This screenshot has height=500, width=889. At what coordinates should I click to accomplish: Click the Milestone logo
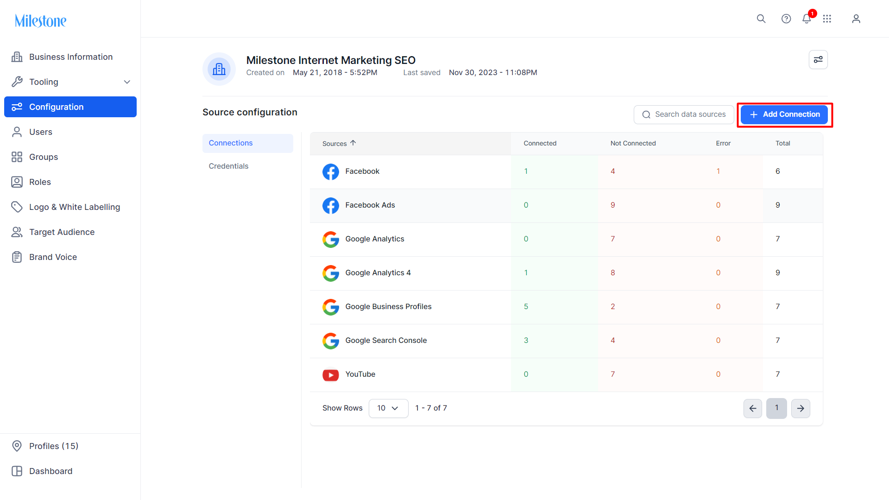pos(41,21)
